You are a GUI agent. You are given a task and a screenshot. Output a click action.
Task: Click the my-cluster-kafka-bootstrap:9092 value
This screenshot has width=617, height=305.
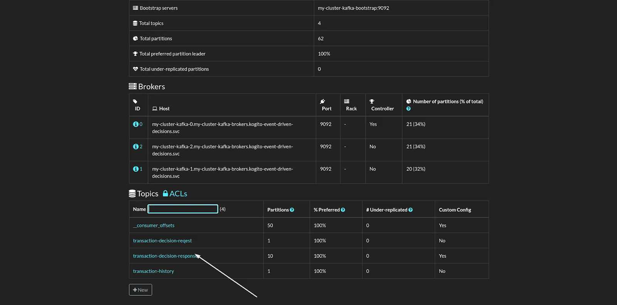[x=353, y=8]
